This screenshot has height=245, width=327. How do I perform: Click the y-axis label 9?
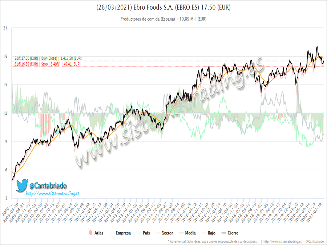[6, 142]
